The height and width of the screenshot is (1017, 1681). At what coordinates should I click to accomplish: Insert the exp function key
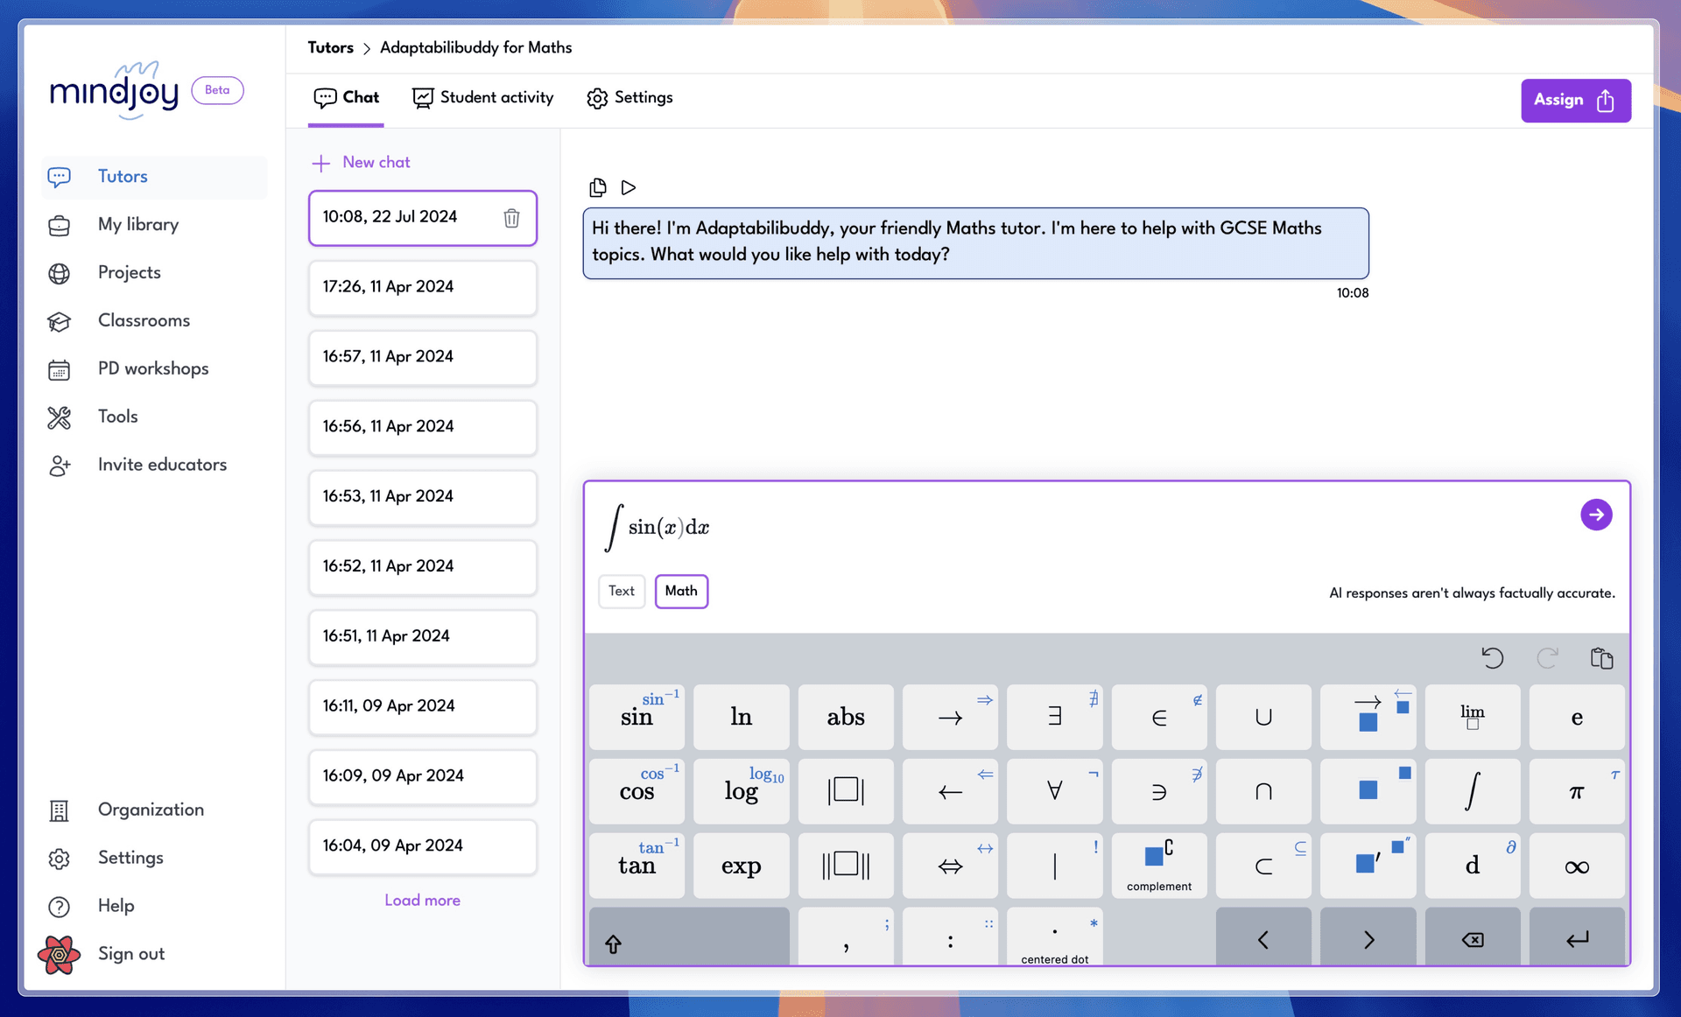(x=741, y=866)
